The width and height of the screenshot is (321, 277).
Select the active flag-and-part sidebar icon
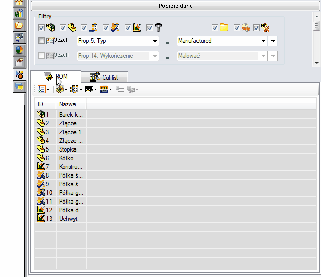click(19, 74)
